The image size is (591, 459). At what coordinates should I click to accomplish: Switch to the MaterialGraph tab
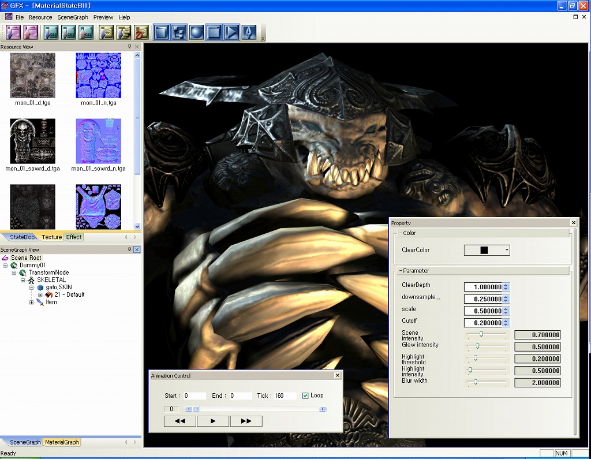(61, 442)
